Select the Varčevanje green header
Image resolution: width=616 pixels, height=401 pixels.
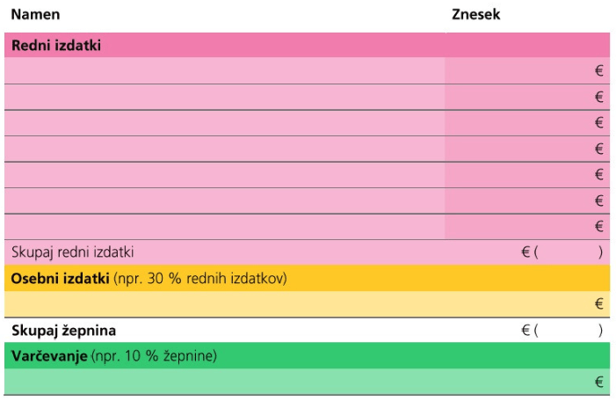[x=307, y=355]
